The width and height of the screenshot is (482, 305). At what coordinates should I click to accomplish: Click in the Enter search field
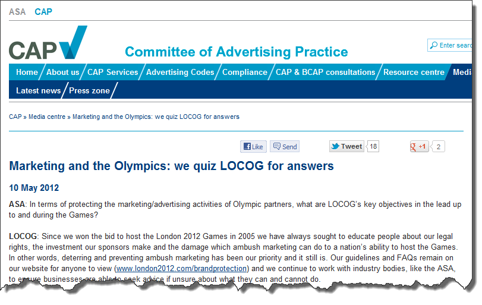[x=456, y=45]
